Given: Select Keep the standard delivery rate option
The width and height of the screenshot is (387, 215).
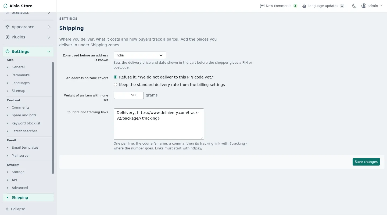Looking at the screenshot, I should click(x=116, y=85).
